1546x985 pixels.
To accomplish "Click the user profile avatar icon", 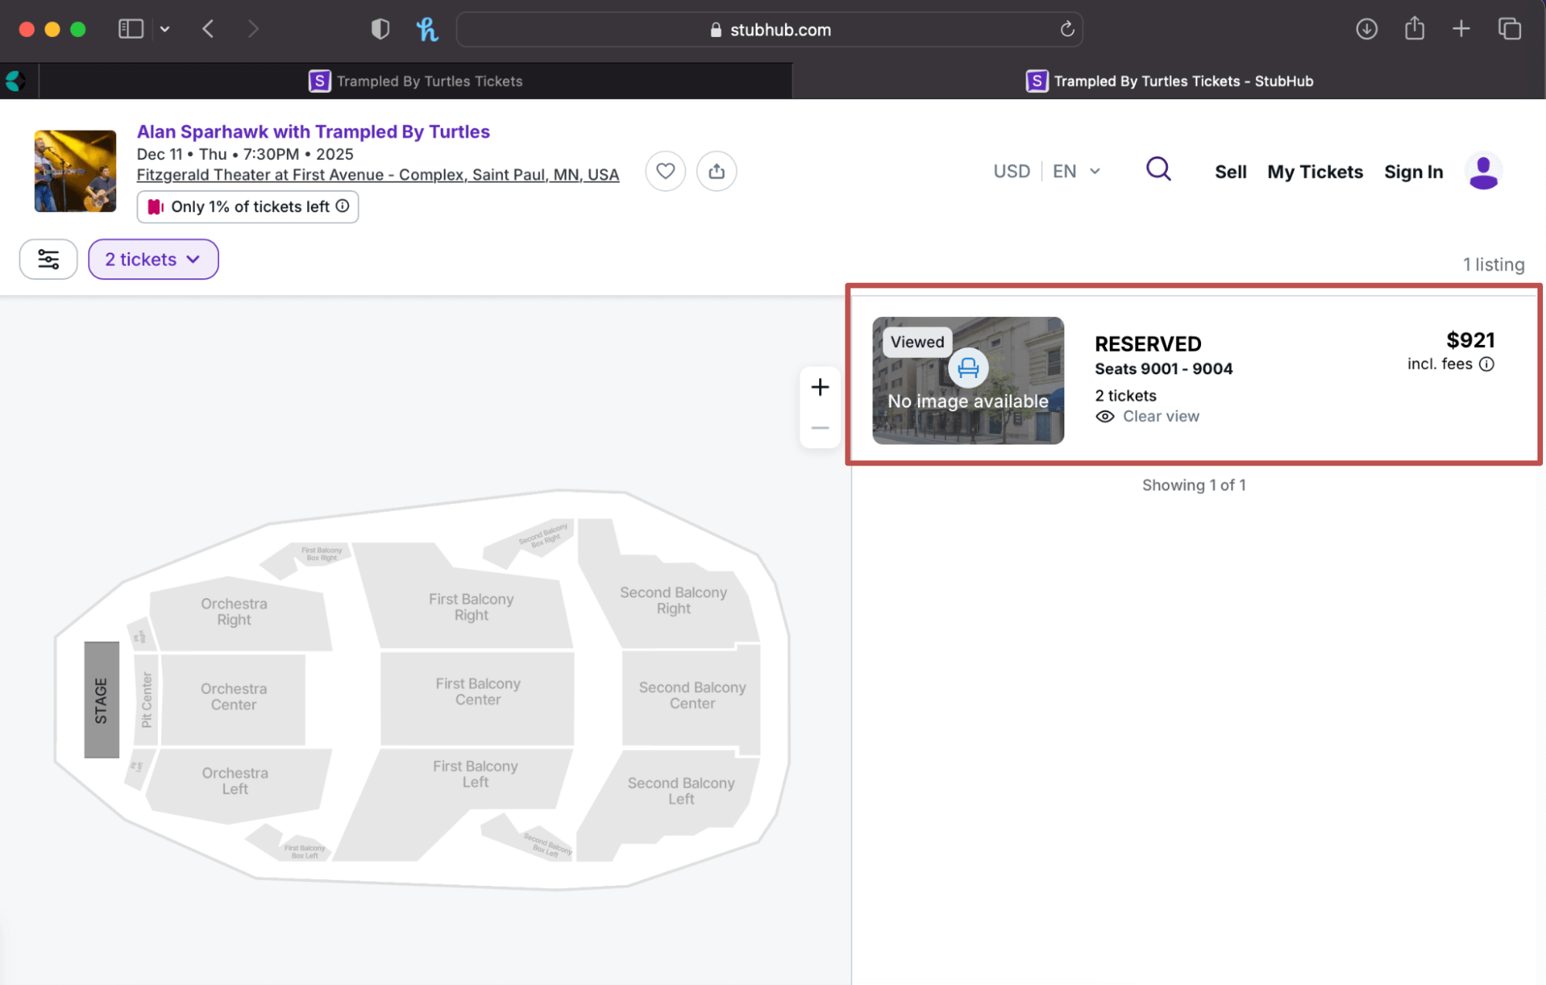I will (x=1483, y=172).
